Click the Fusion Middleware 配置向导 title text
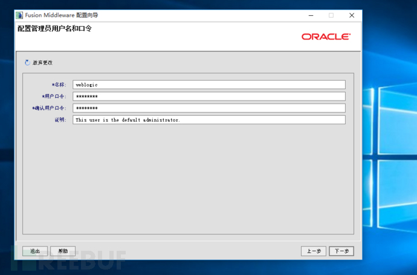The width and height of the screenshot is (417, 275). [x=62, y=15]
